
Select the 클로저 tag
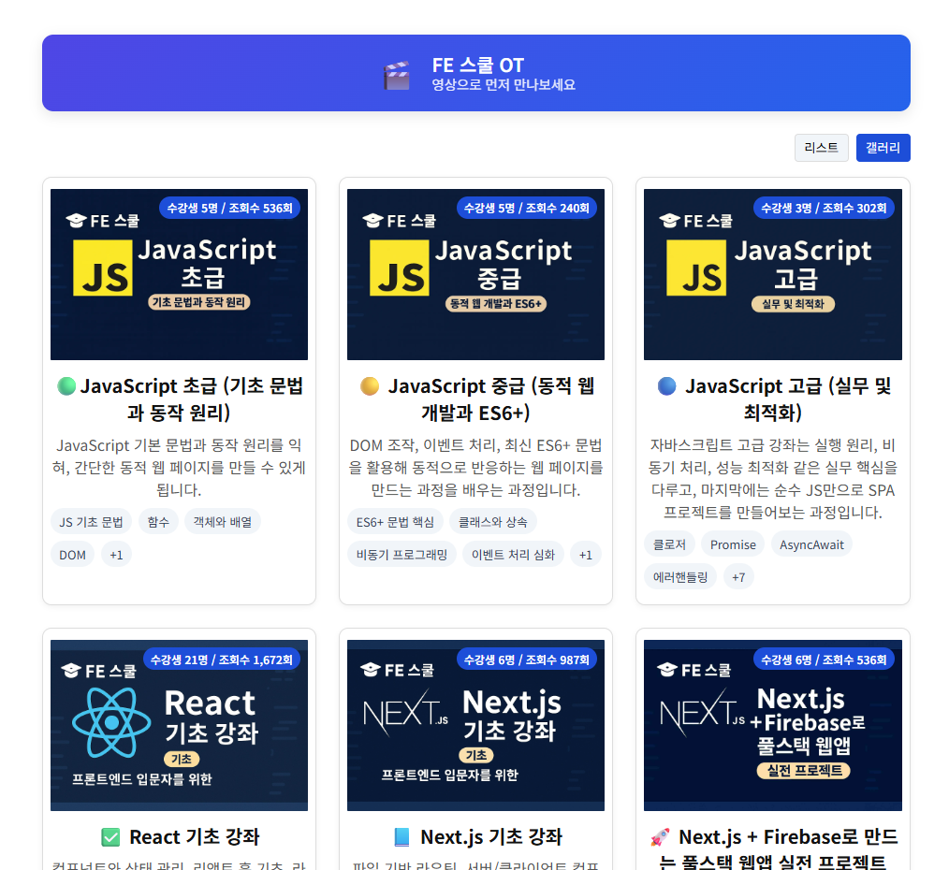[669, 544]
